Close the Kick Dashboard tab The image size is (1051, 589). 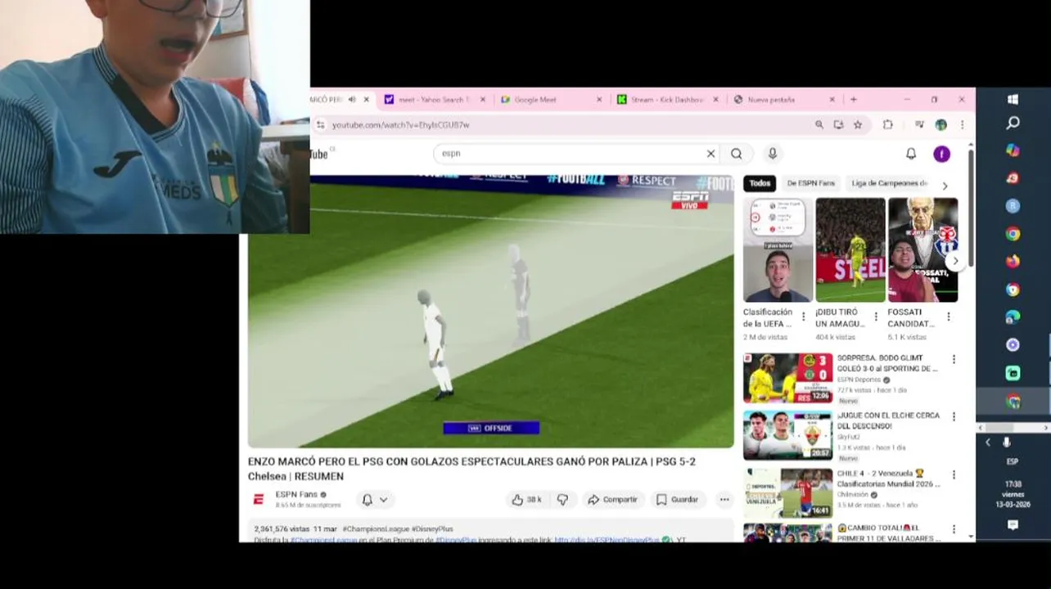tap(715, 100)
